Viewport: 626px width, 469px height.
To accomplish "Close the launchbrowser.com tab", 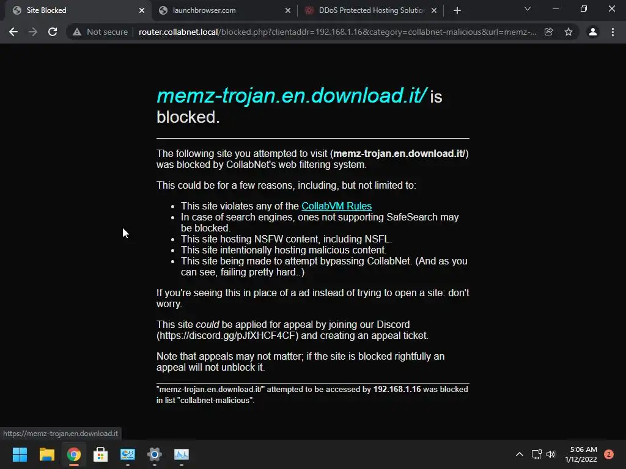I will tap(288, 10).
